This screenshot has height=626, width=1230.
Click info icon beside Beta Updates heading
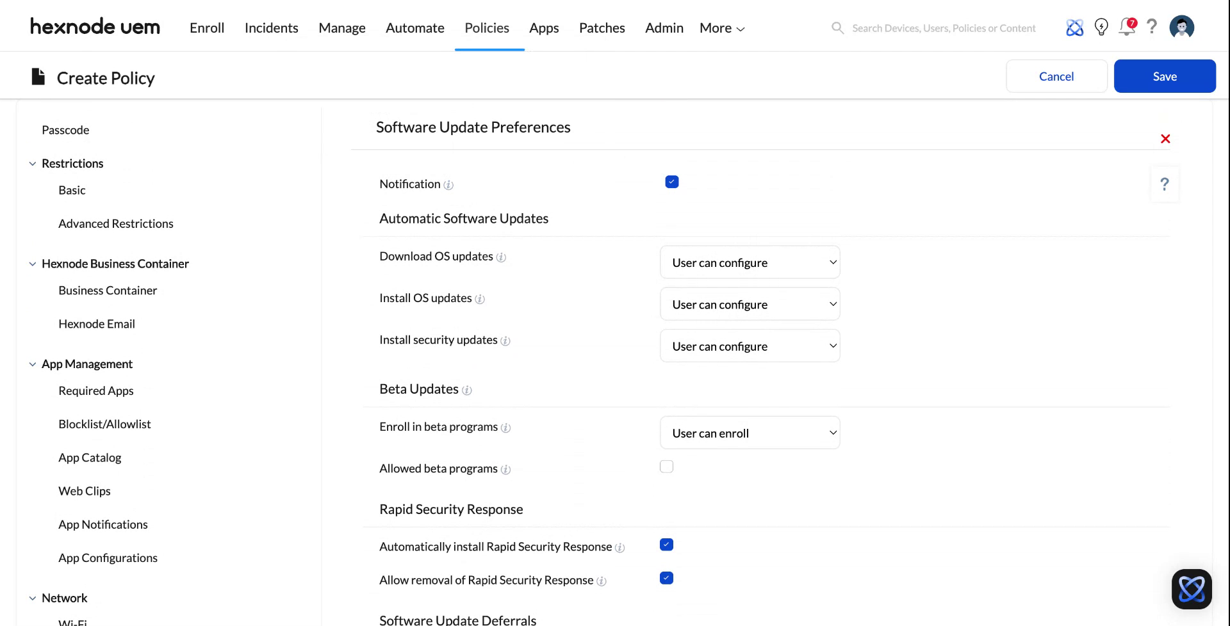pos(466,390)
